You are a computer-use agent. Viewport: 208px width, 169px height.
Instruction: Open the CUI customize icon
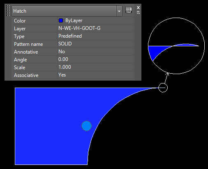(x=129, y=10)
